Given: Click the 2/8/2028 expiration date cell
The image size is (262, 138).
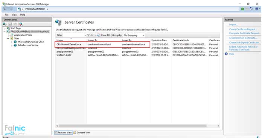Looking at the screenshot, I should [160, 55].
